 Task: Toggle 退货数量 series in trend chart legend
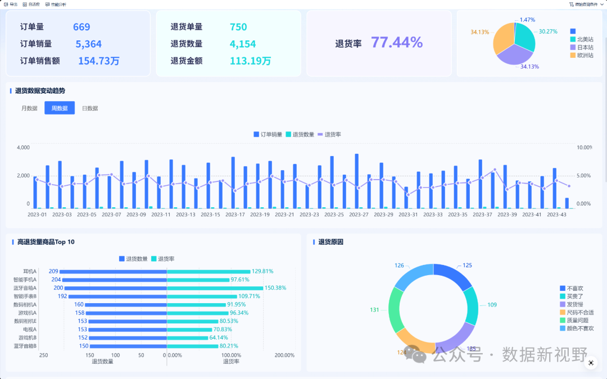[300, 134]
